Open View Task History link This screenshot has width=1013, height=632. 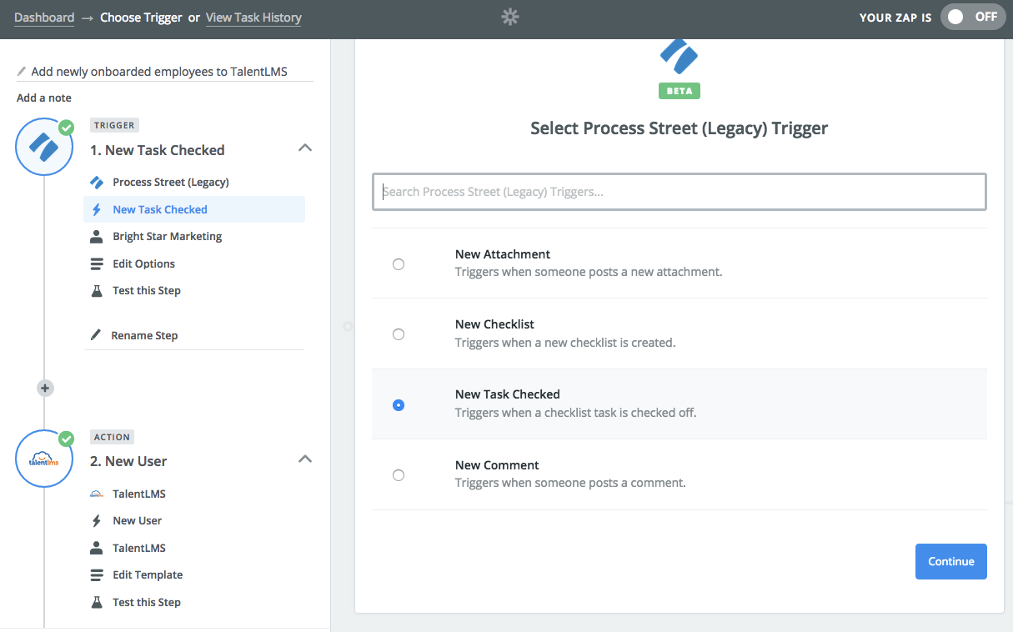pyautogui.click(x=253, y=17)
